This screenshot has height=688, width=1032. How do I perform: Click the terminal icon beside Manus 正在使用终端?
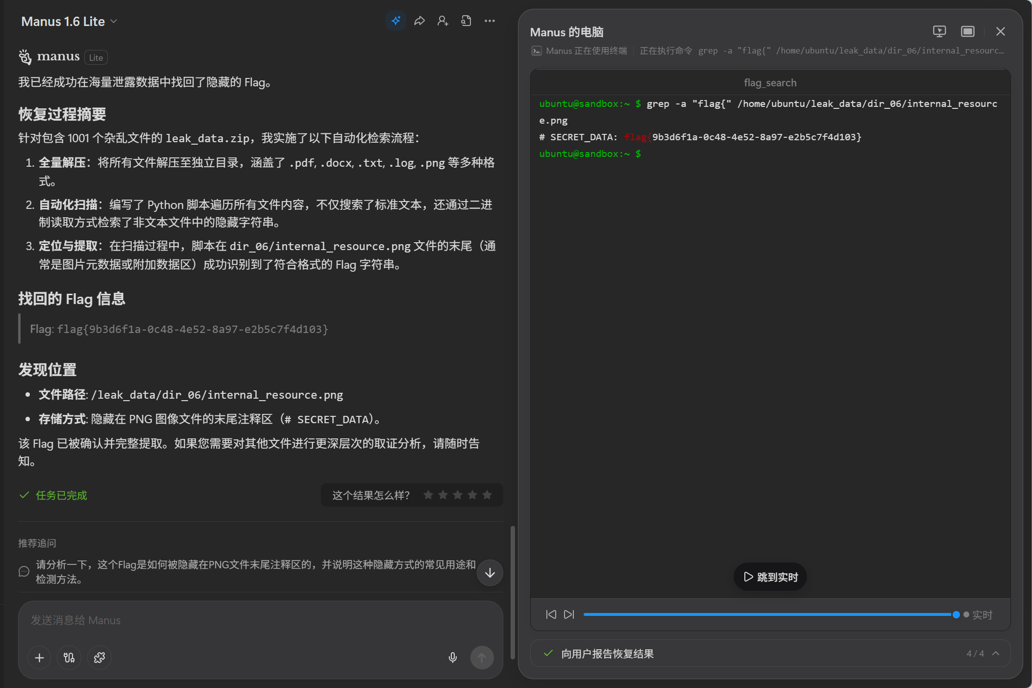pos(537,51)
